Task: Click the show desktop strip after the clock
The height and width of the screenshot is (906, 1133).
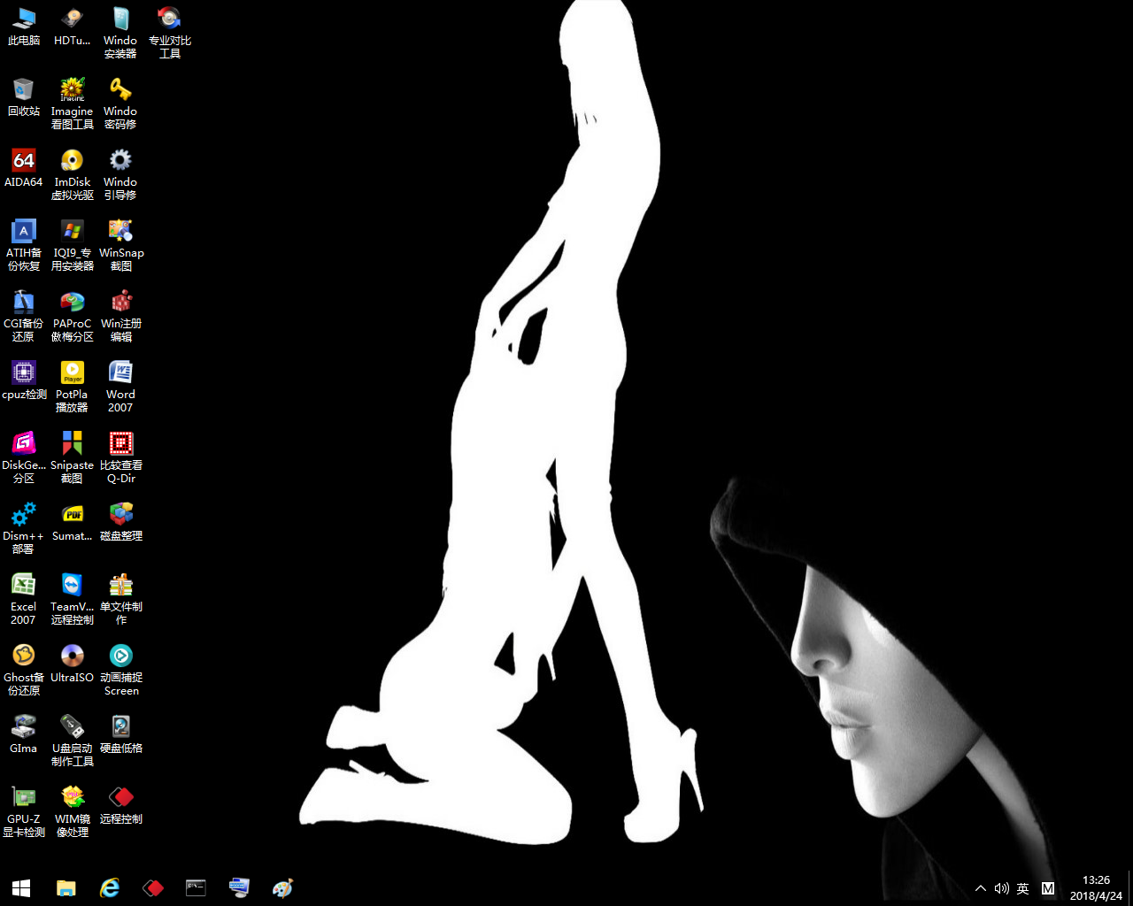Action: 1130,888
